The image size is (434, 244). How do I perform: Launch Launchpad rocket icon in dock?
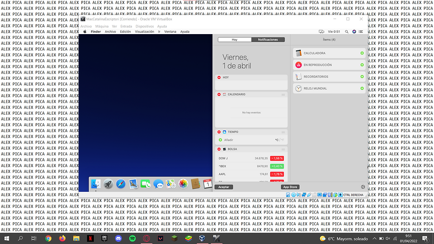pyautogui.click(x=108, y=184)
